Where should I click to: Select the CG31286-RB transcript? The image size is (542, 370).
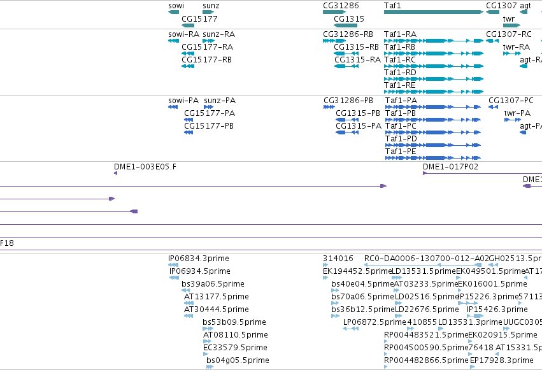334,41
